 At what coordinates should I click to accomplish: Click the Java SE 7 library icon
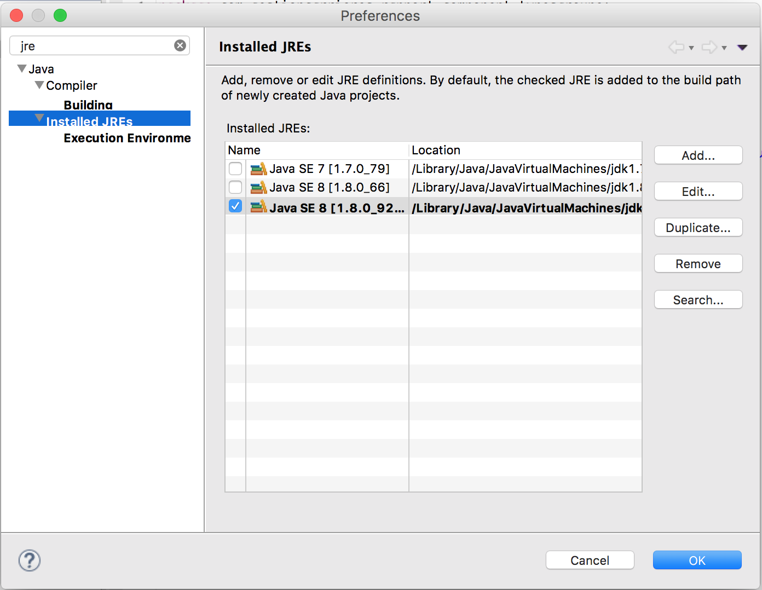coord(258,169)
